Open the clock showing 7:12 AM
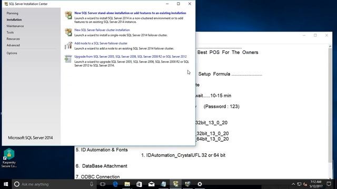Screen dimensions: 337x189 coord(316,184)
